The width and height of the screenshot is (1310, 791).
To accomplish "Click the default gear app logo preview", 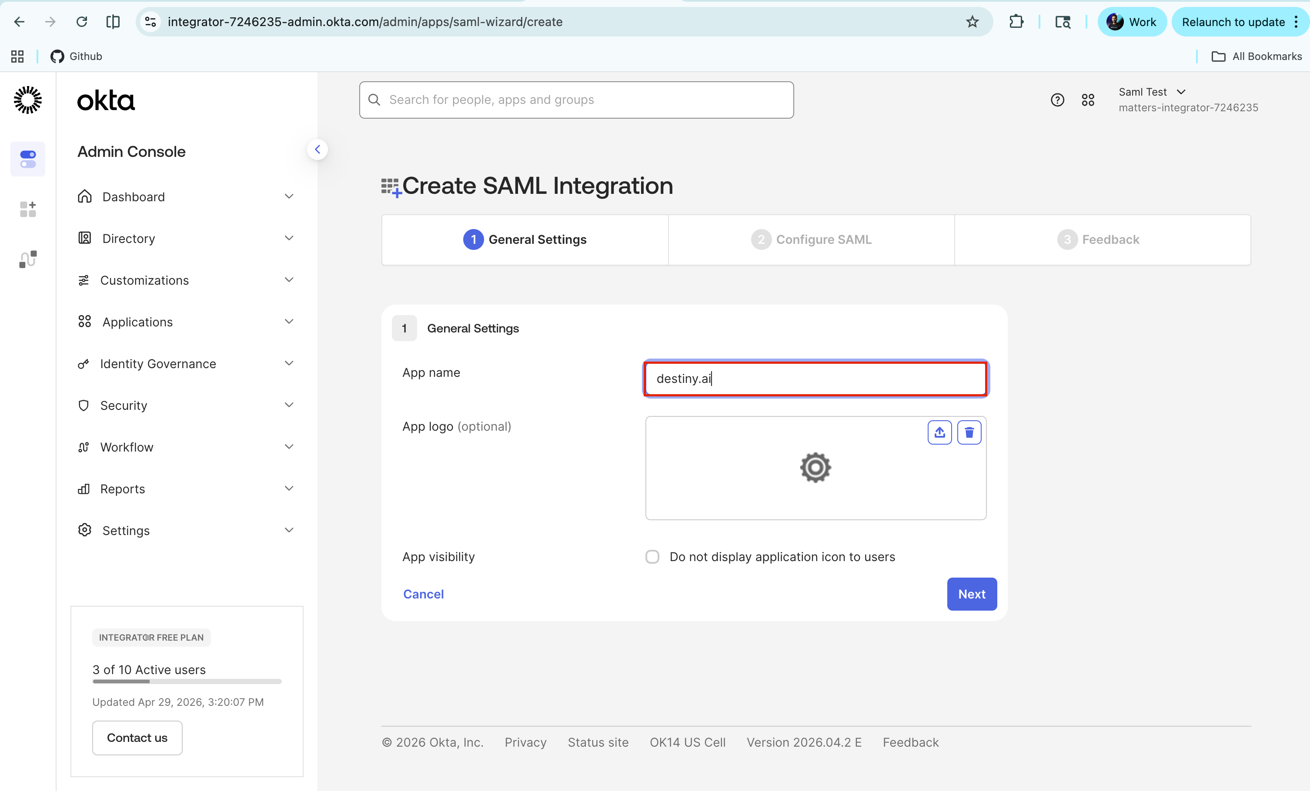I will coord(815,468).
